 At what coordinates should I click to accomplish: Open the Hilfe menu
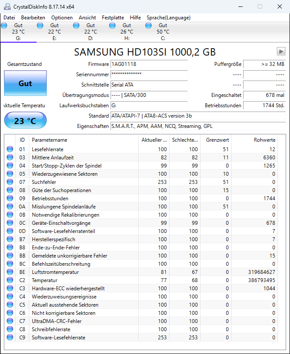click(x=135, y=18)
